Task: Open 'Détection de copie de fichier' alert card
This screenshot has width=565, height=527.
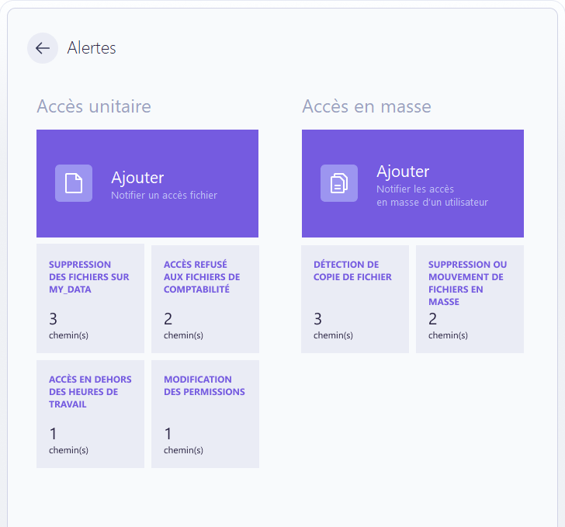Action: pos(355,299)
